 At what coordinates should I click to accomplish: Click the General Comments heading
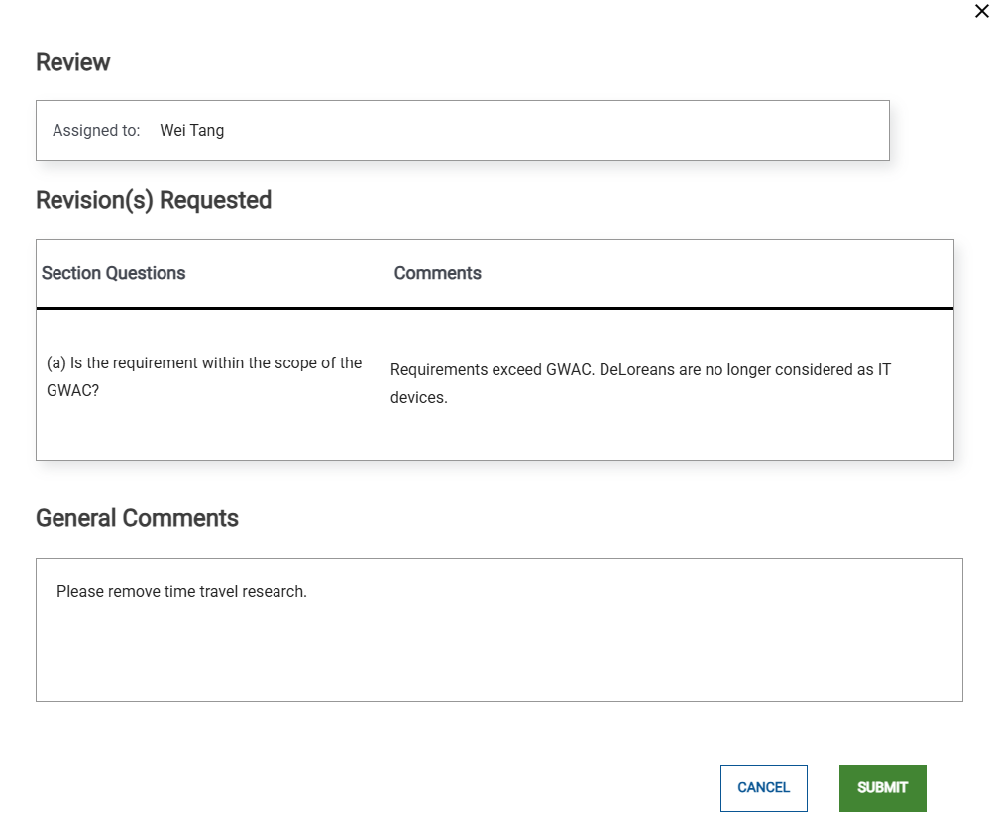(x=137, y=517)
